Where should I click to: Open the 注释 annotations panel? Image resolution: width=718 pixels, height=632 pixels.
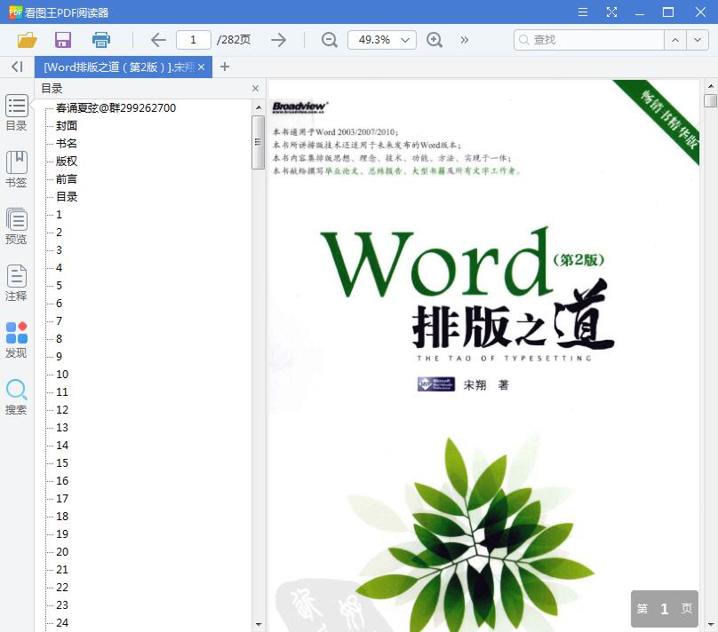click(17, 282)
